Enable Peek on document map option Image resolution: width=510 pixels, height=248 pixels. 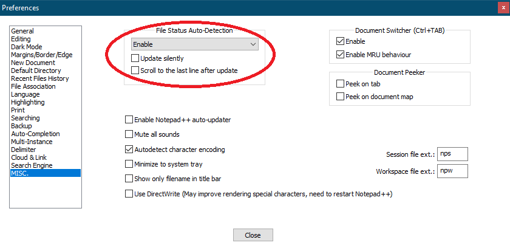point(340,97)
